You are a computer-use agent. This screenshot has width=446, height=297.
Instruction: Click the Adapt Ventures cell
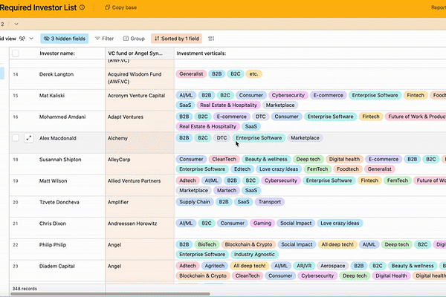(x=140, y=121)
